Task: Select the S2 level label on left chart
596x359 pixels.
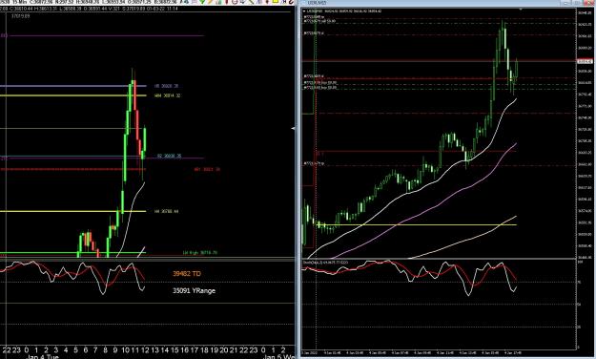Action: (169, 156)
